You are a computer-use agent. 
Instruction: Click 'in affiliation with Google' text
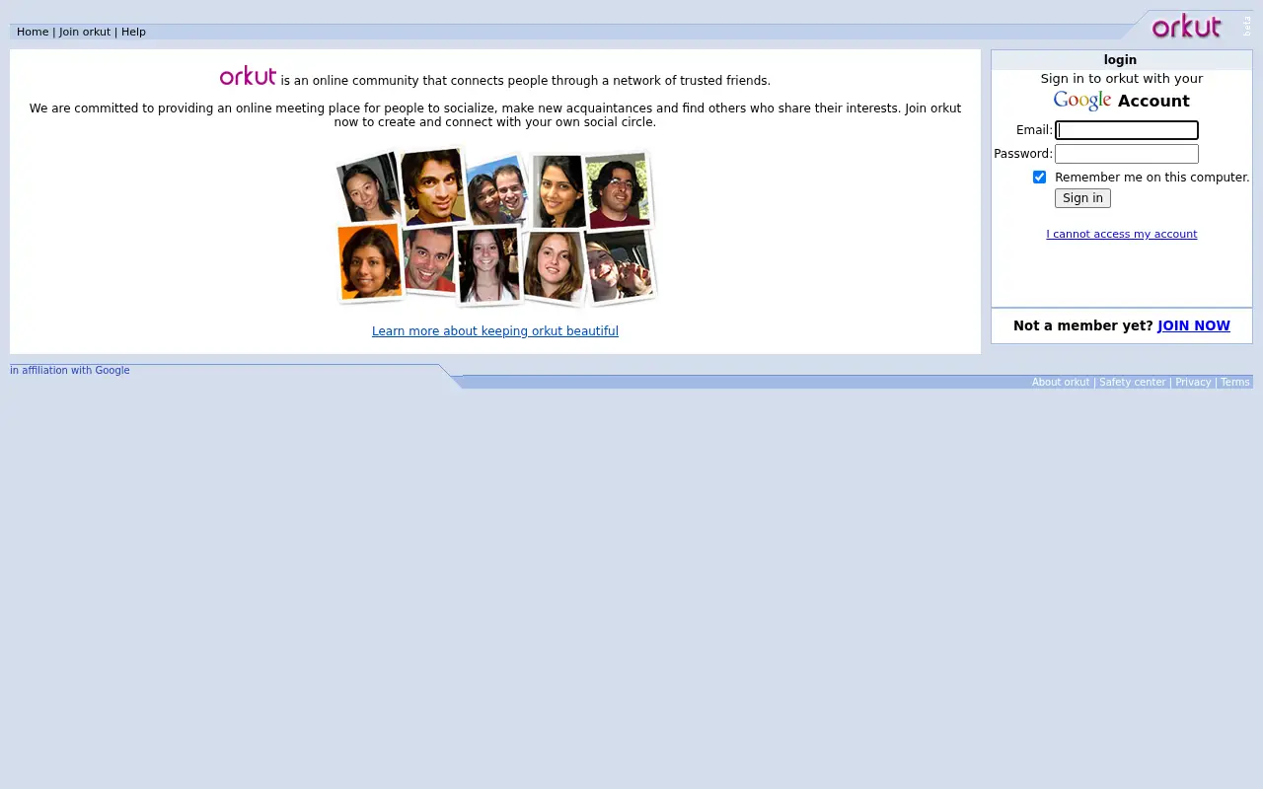tap(70, 371)
